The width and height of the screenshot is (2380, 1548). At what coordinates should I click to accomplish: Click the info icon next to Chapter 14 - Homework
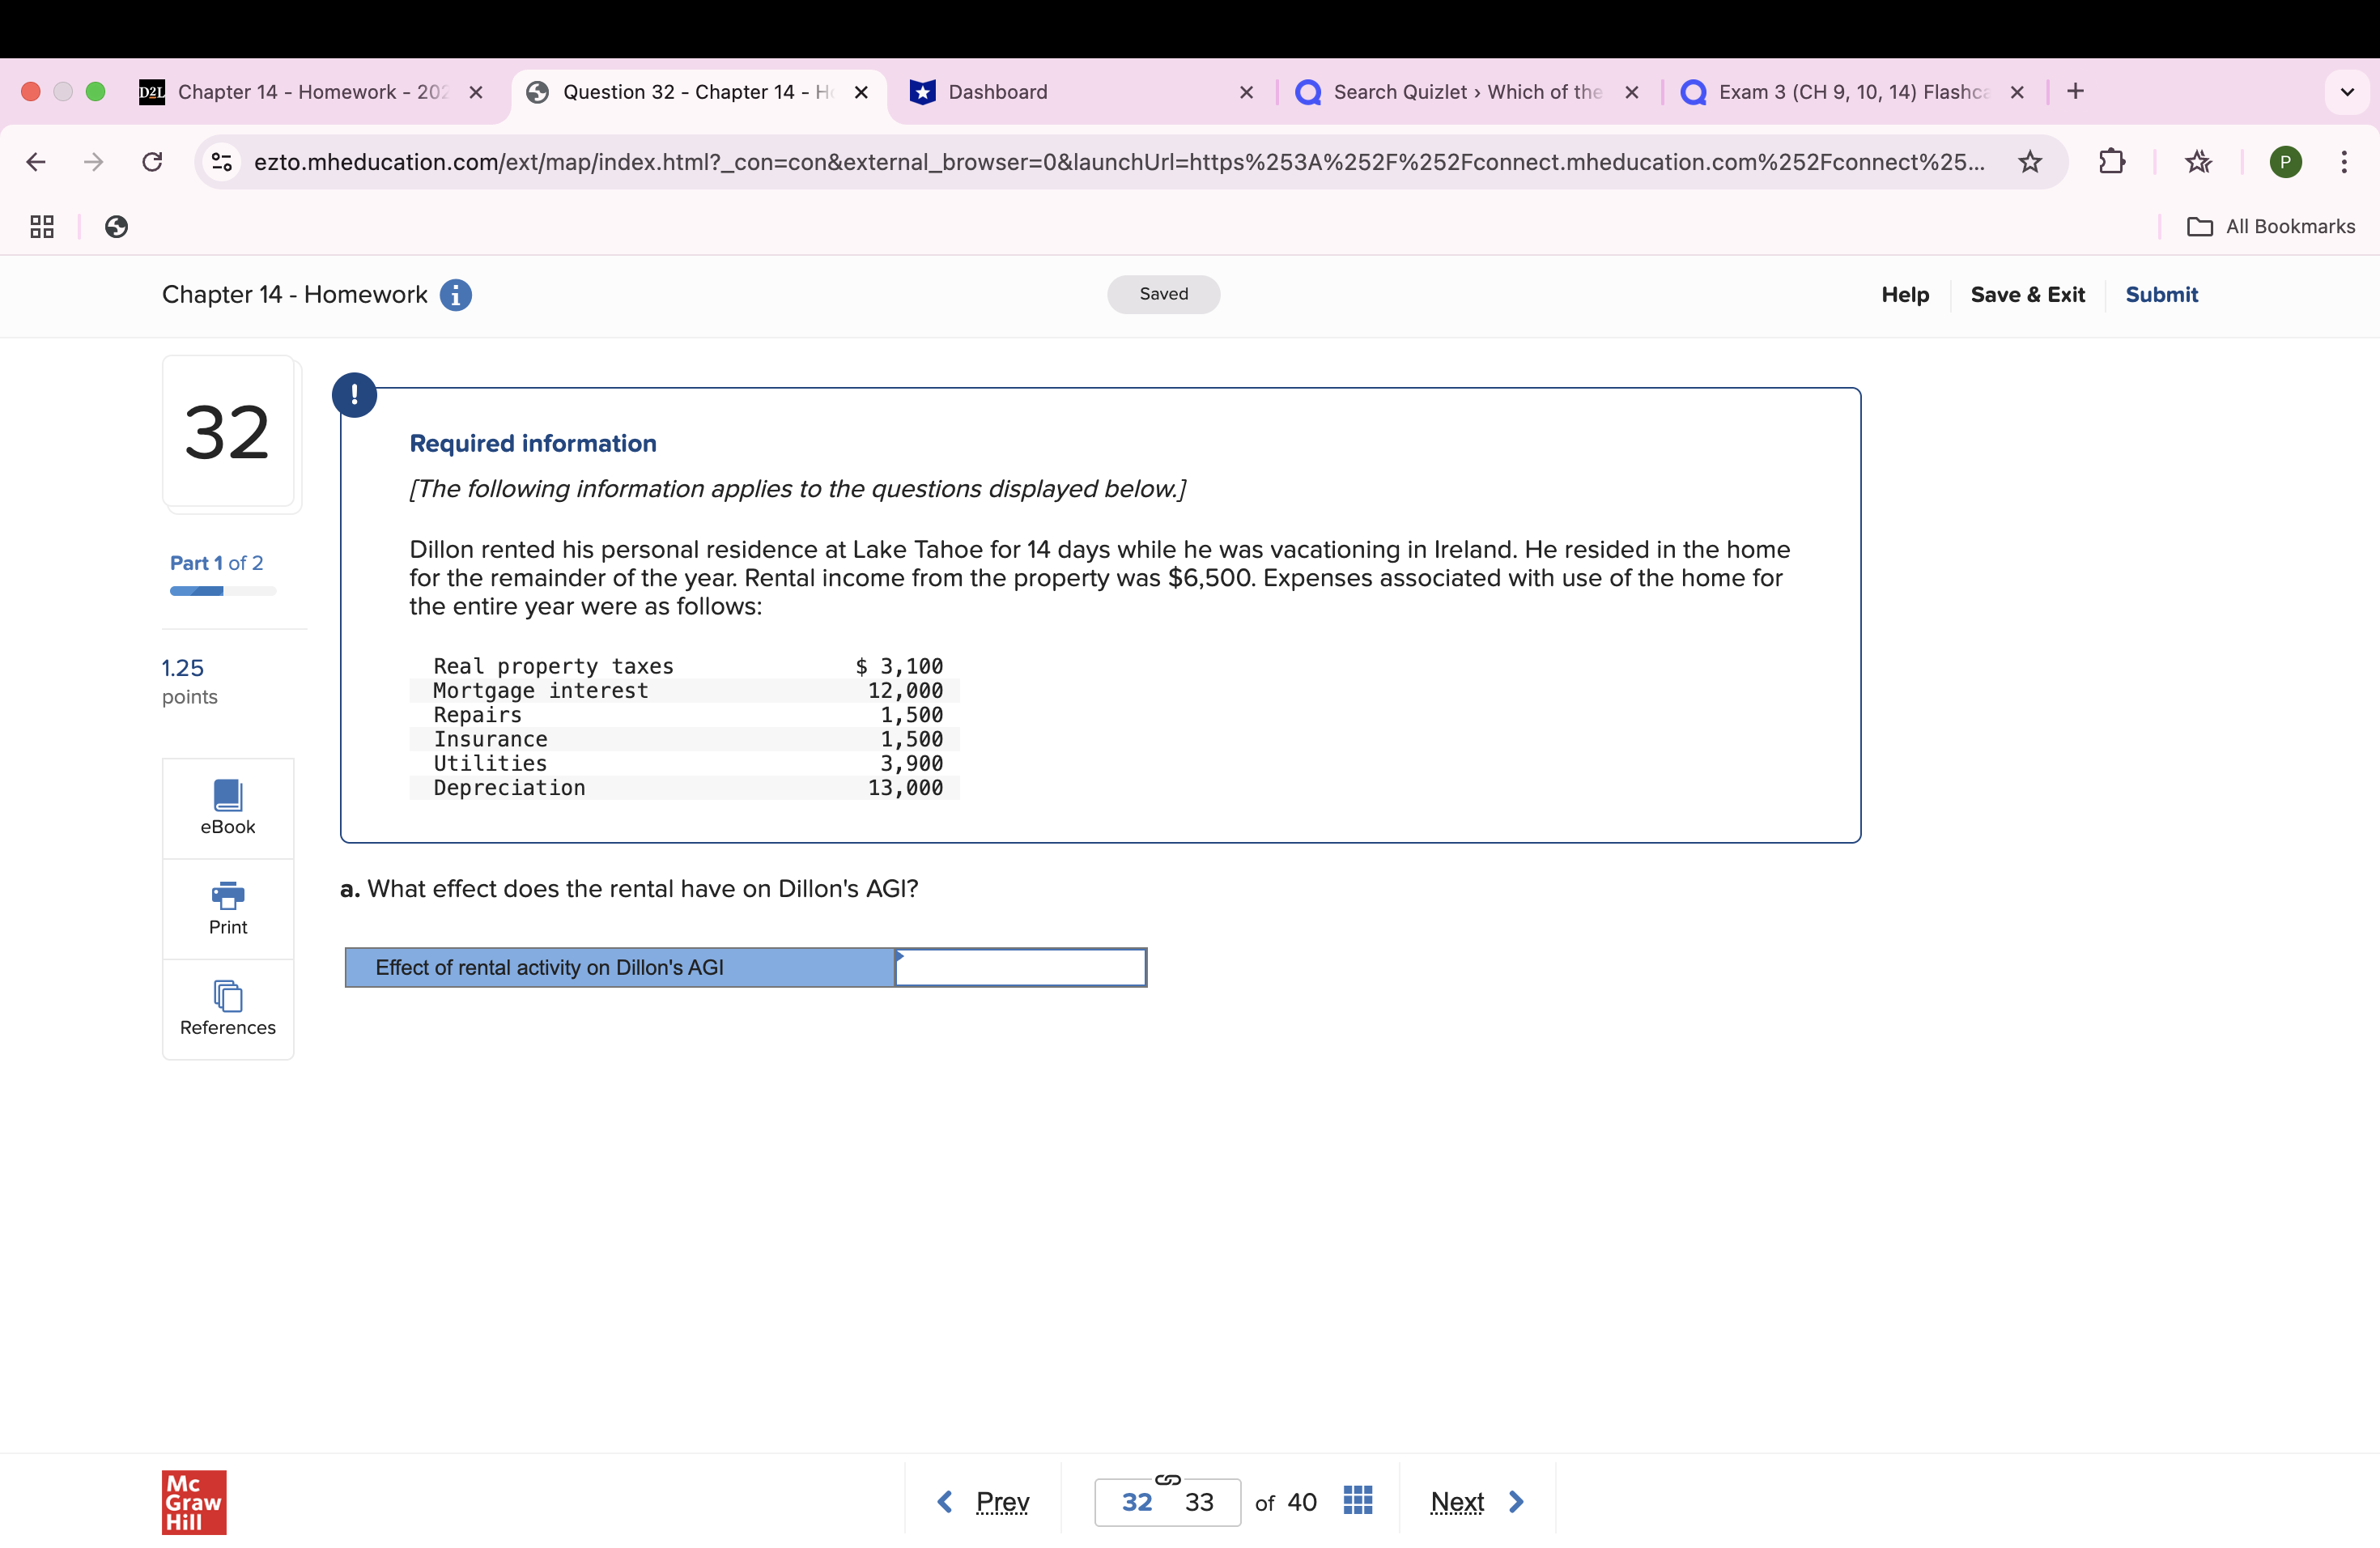coord(456,294)
